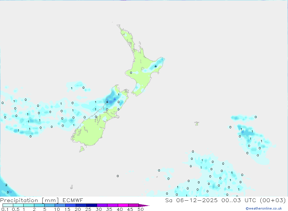Image resolution: width=288 pixels, height=211 pixels.
Task: Click the 50 mm purple arrow legend tip
Action: pos(144,206)
